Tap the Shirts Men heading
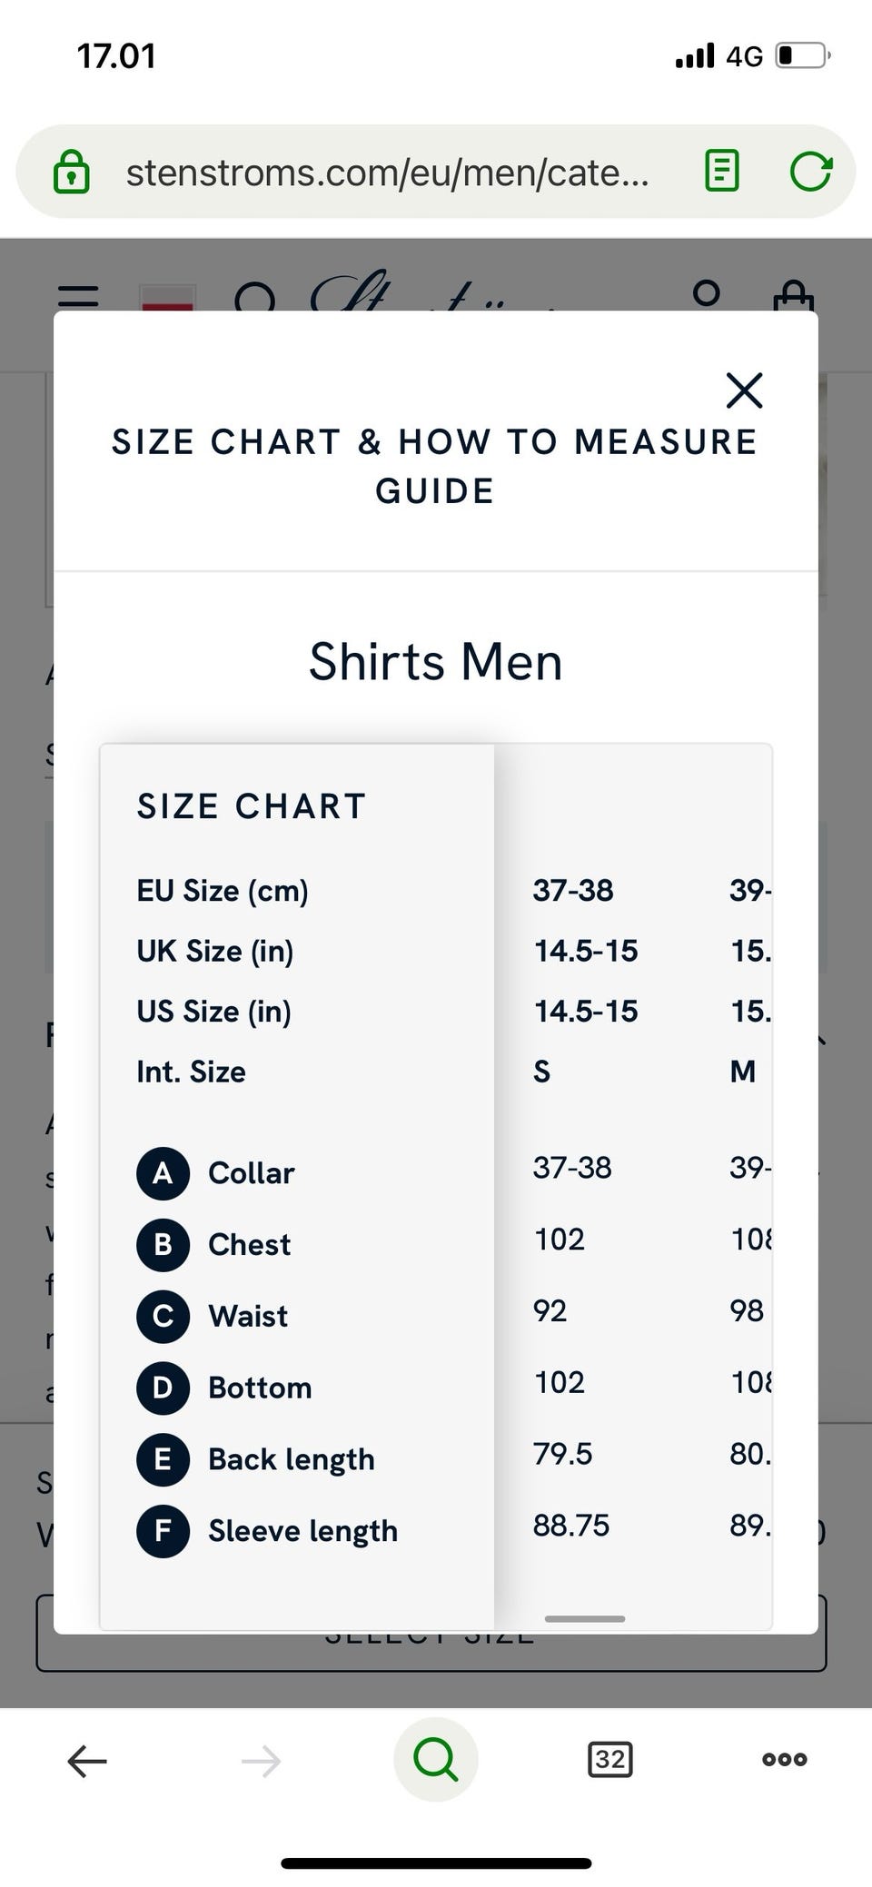Screen dimensions: 872x1887 click(x=436, y=662)
